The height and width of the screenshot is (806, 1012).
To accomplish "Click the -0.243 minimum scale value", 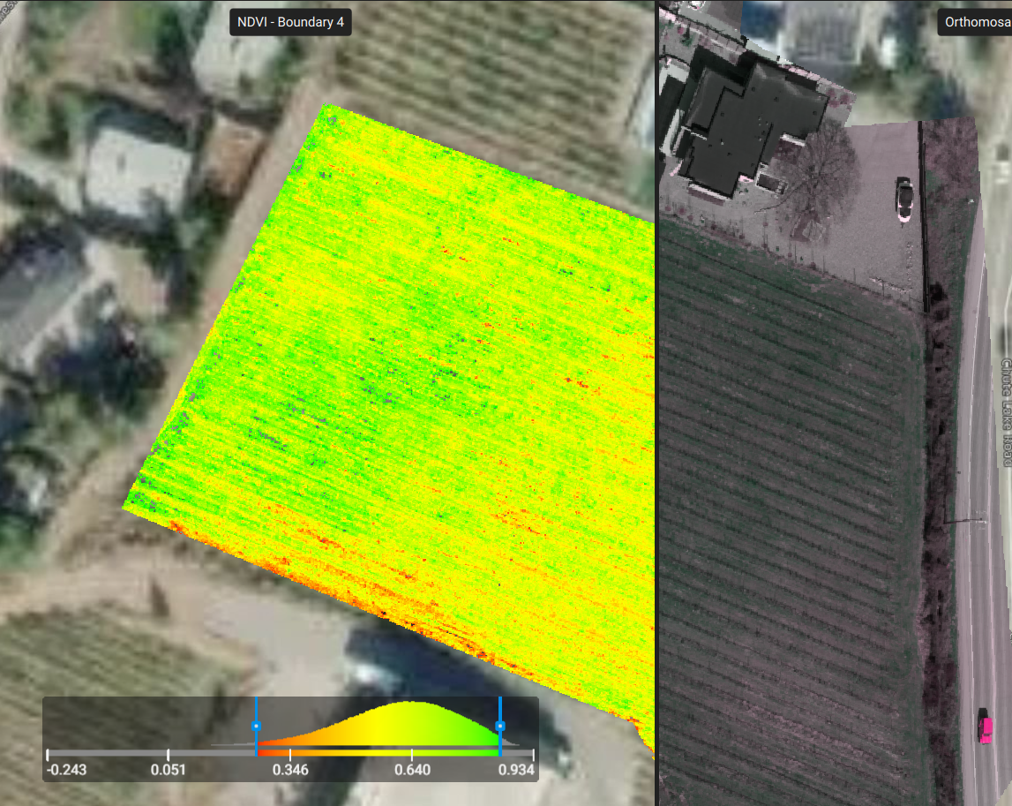I will (66, 770).
